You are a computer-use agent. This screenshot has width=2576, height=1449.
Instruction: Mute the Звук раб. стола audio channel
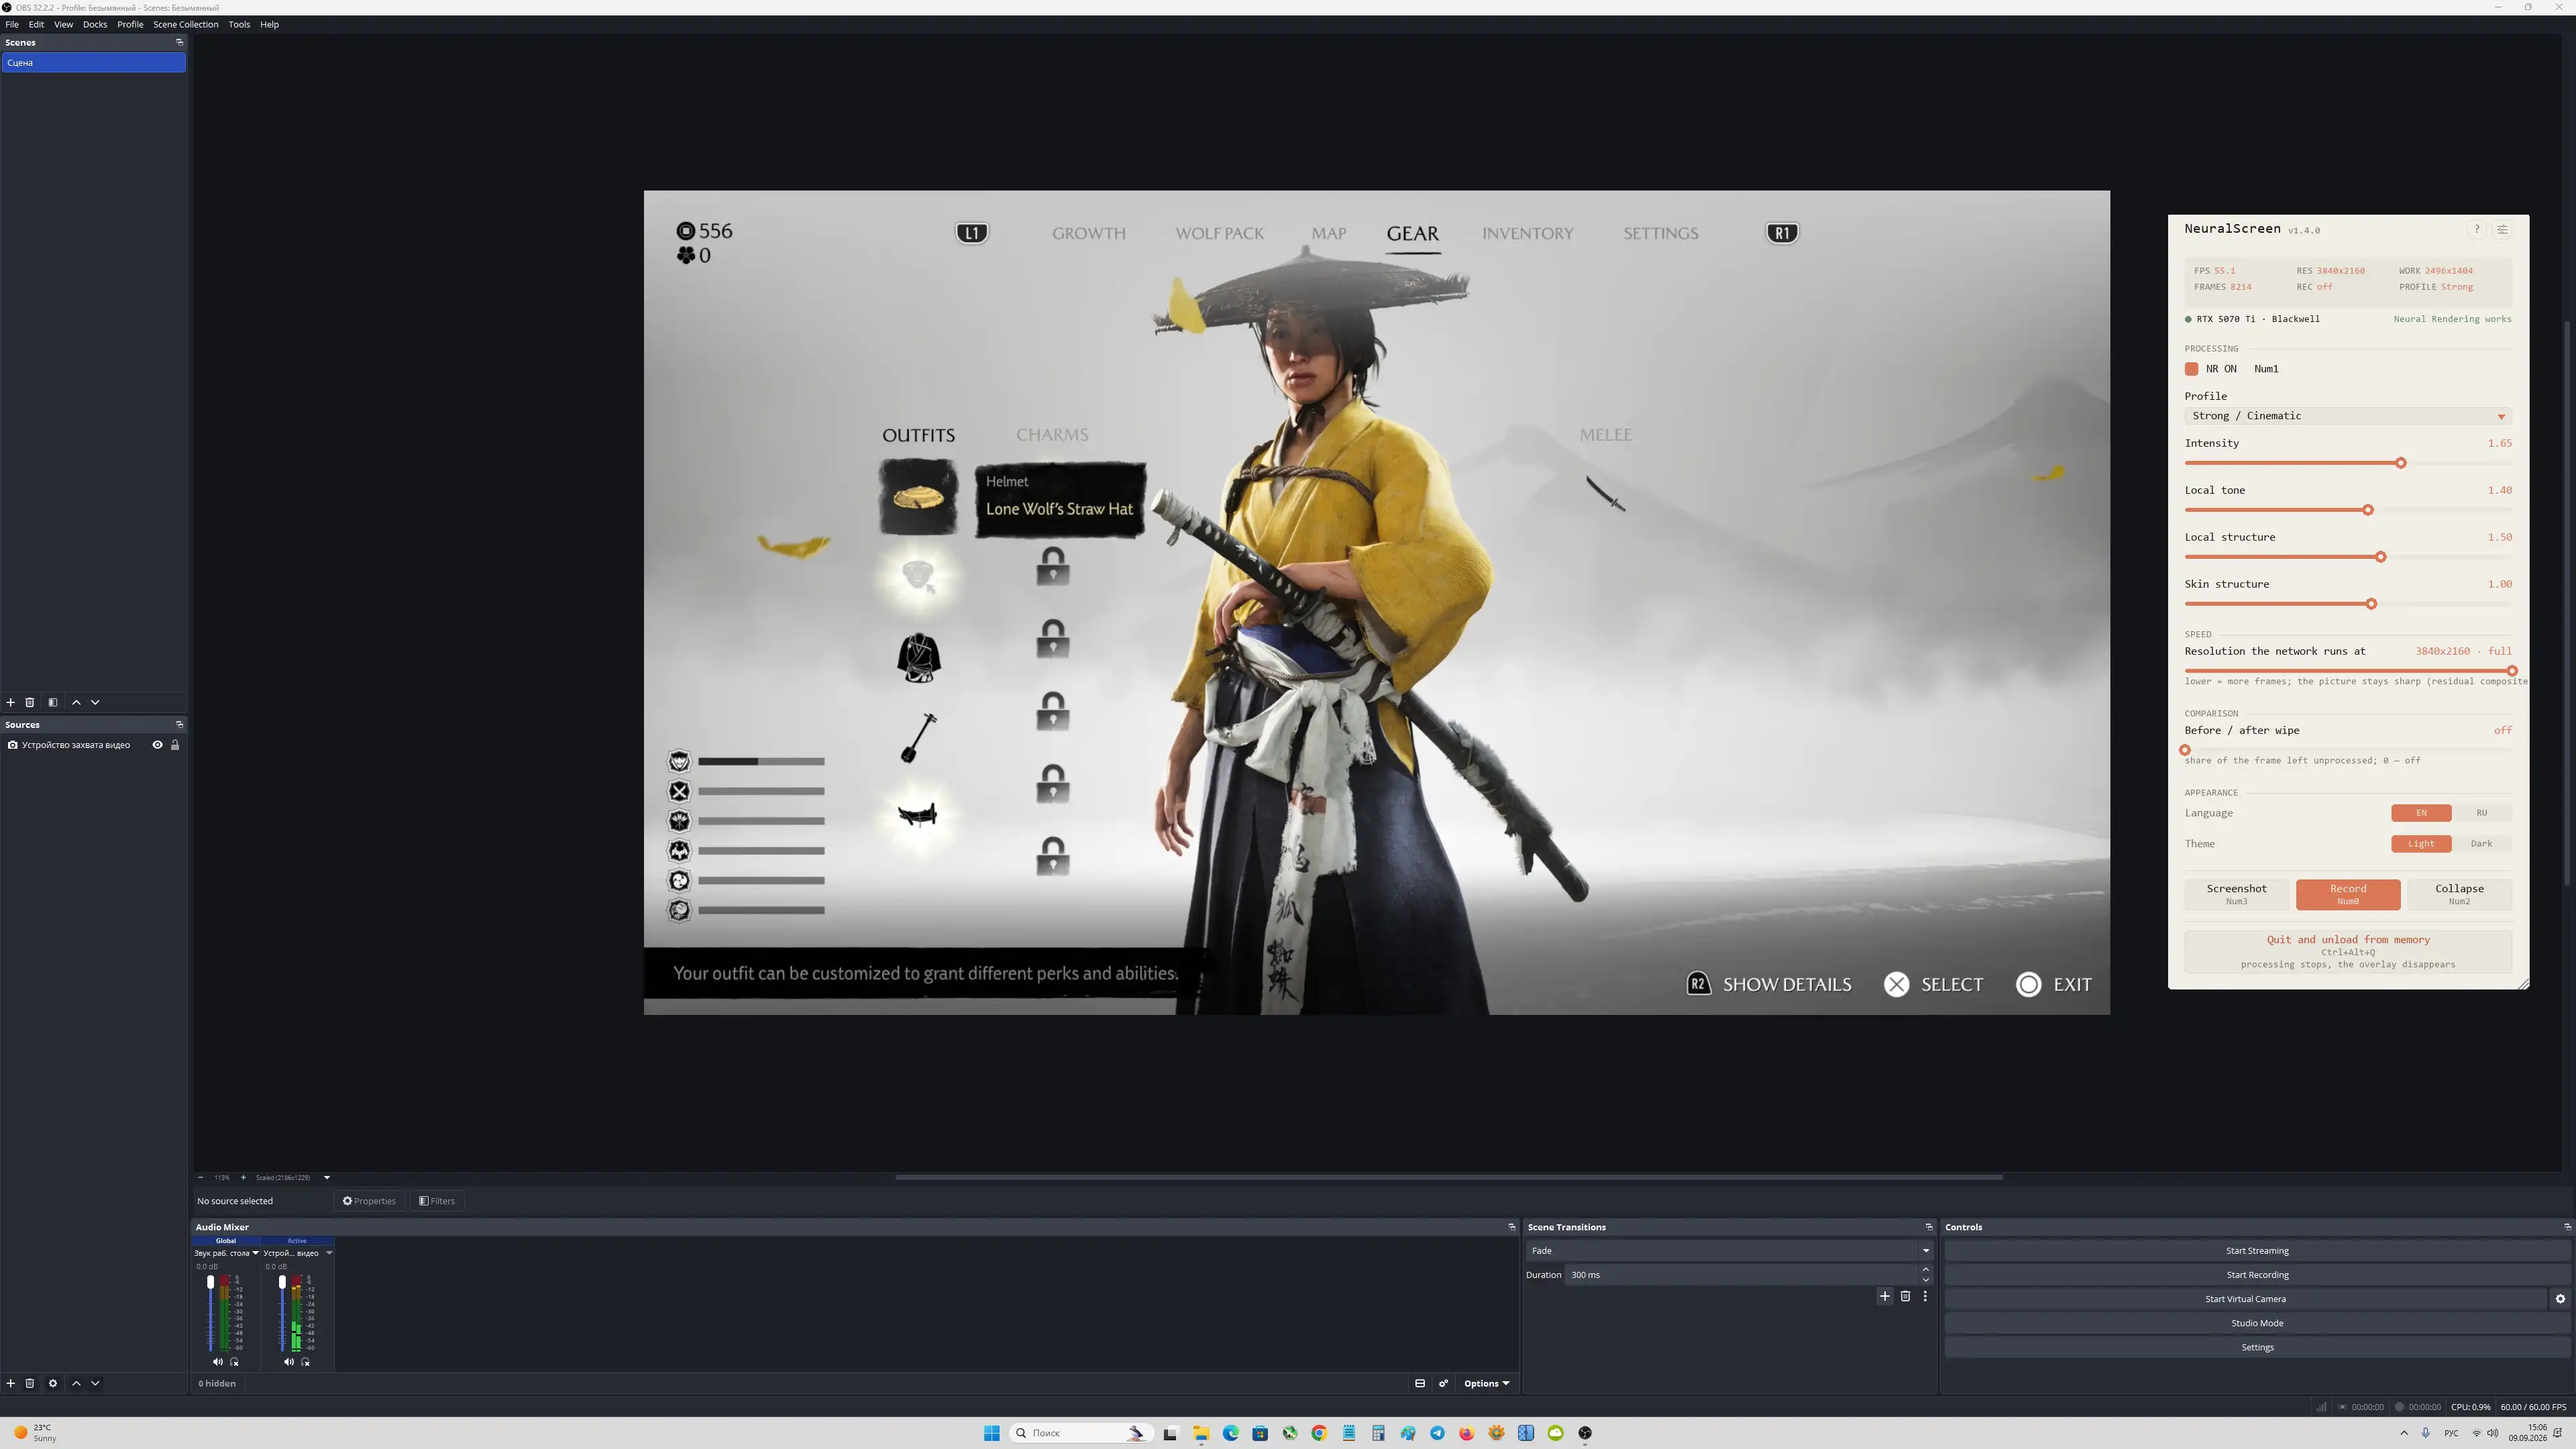pyautogui.click(x=218, y=1362)
